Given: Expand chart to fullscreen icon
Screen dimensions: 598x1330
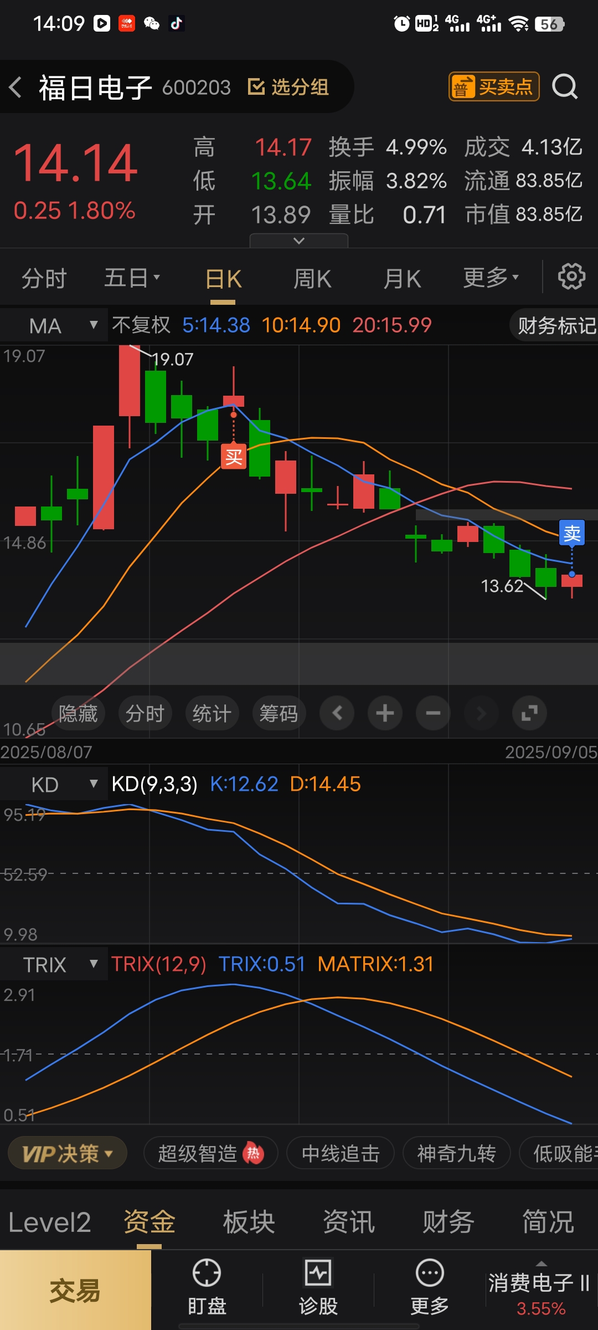Looking at the screenshot, I should [530, 713].
